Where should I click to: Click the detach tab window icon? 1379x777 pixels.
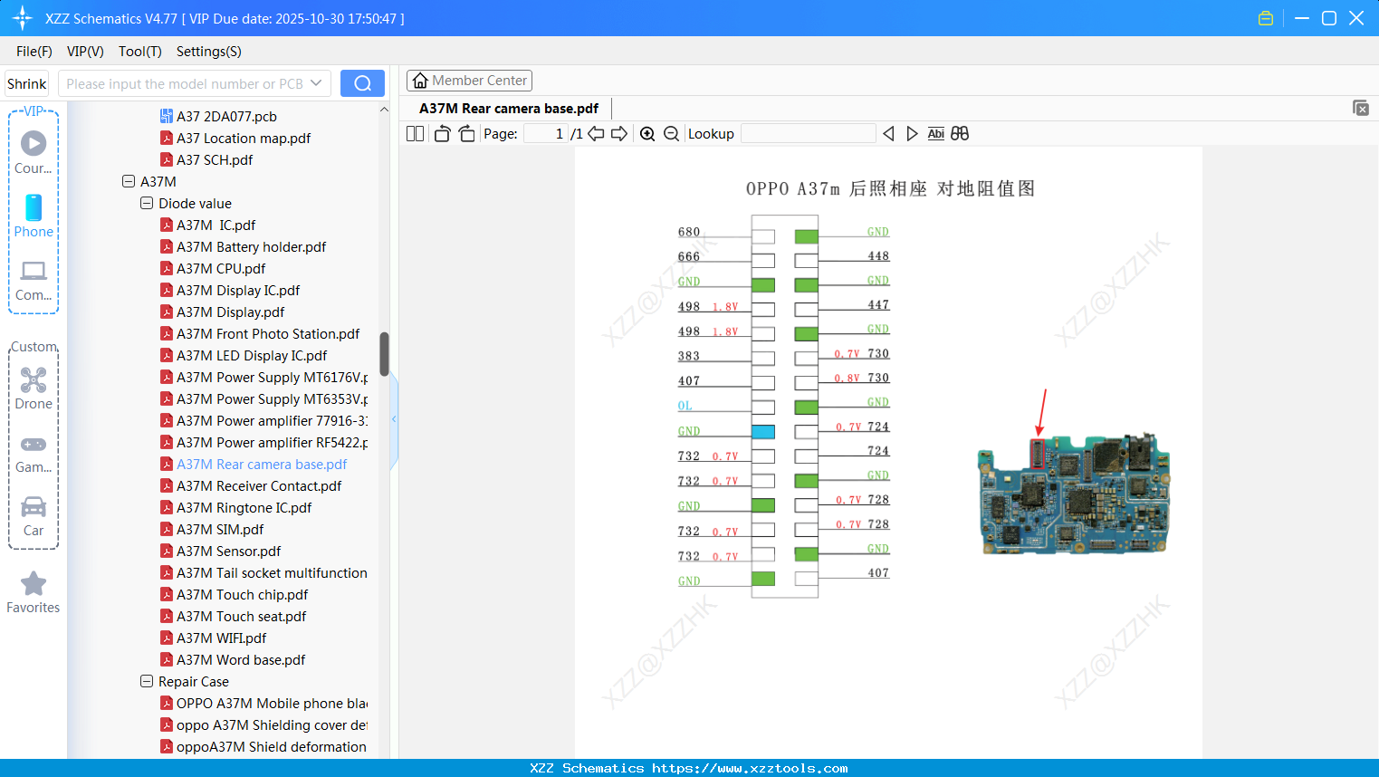[1361, 108]
